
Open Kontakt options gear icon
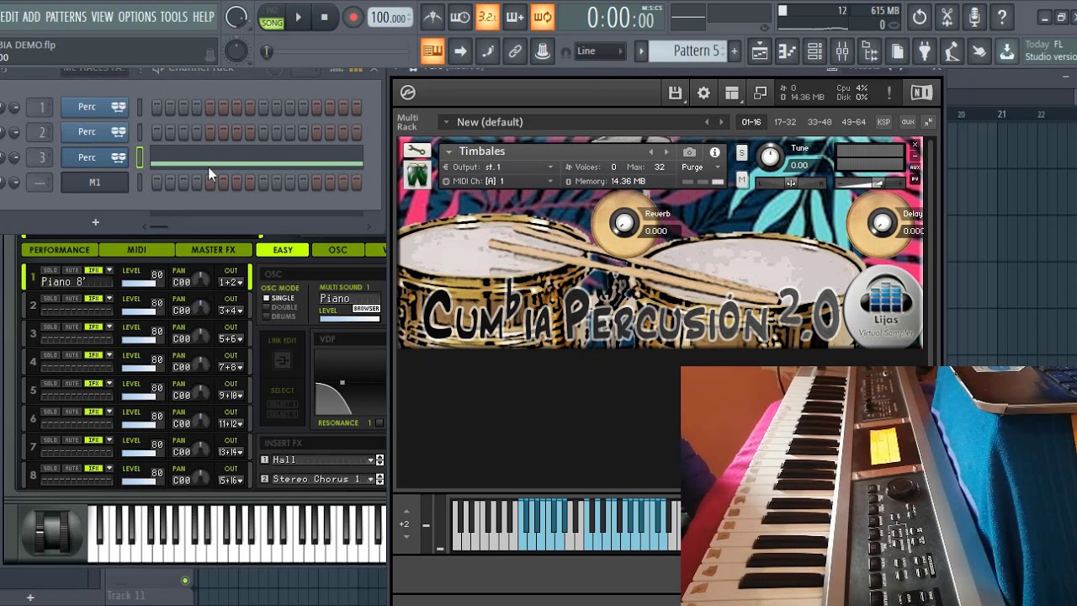click(703, 93)
